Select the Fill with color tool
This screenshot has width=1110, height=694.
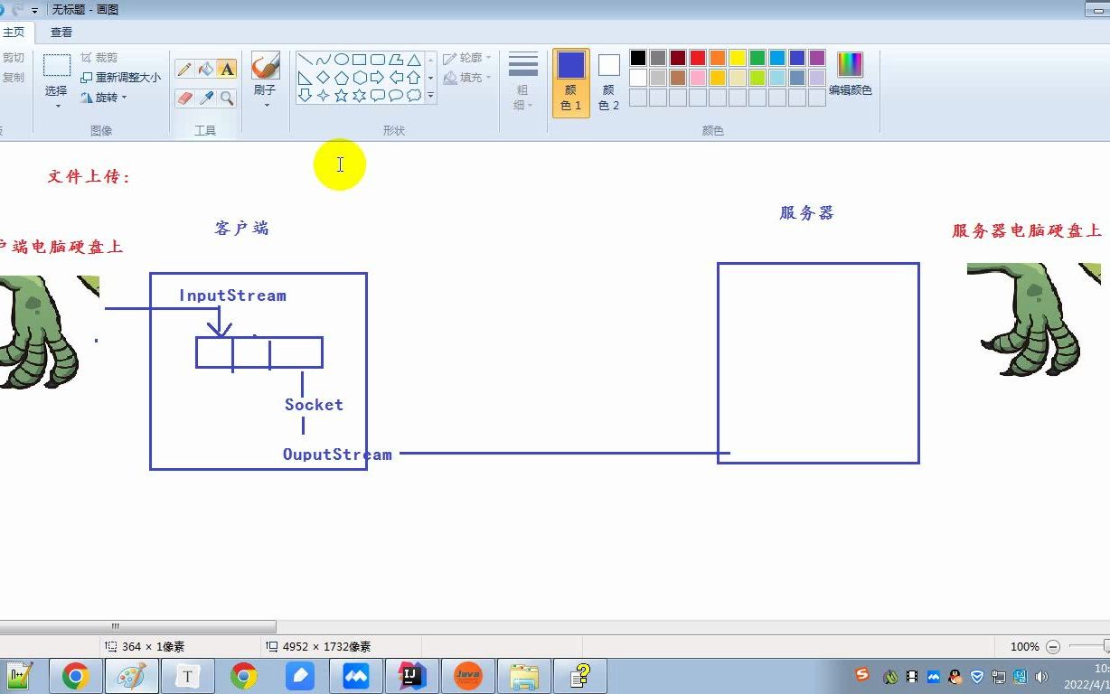tap(205, 68)
